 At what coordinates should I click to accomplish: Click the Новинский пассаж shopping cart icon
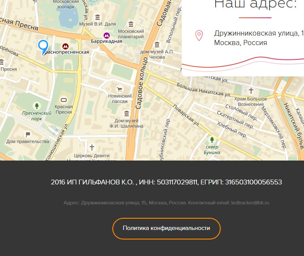coord(120,89)
